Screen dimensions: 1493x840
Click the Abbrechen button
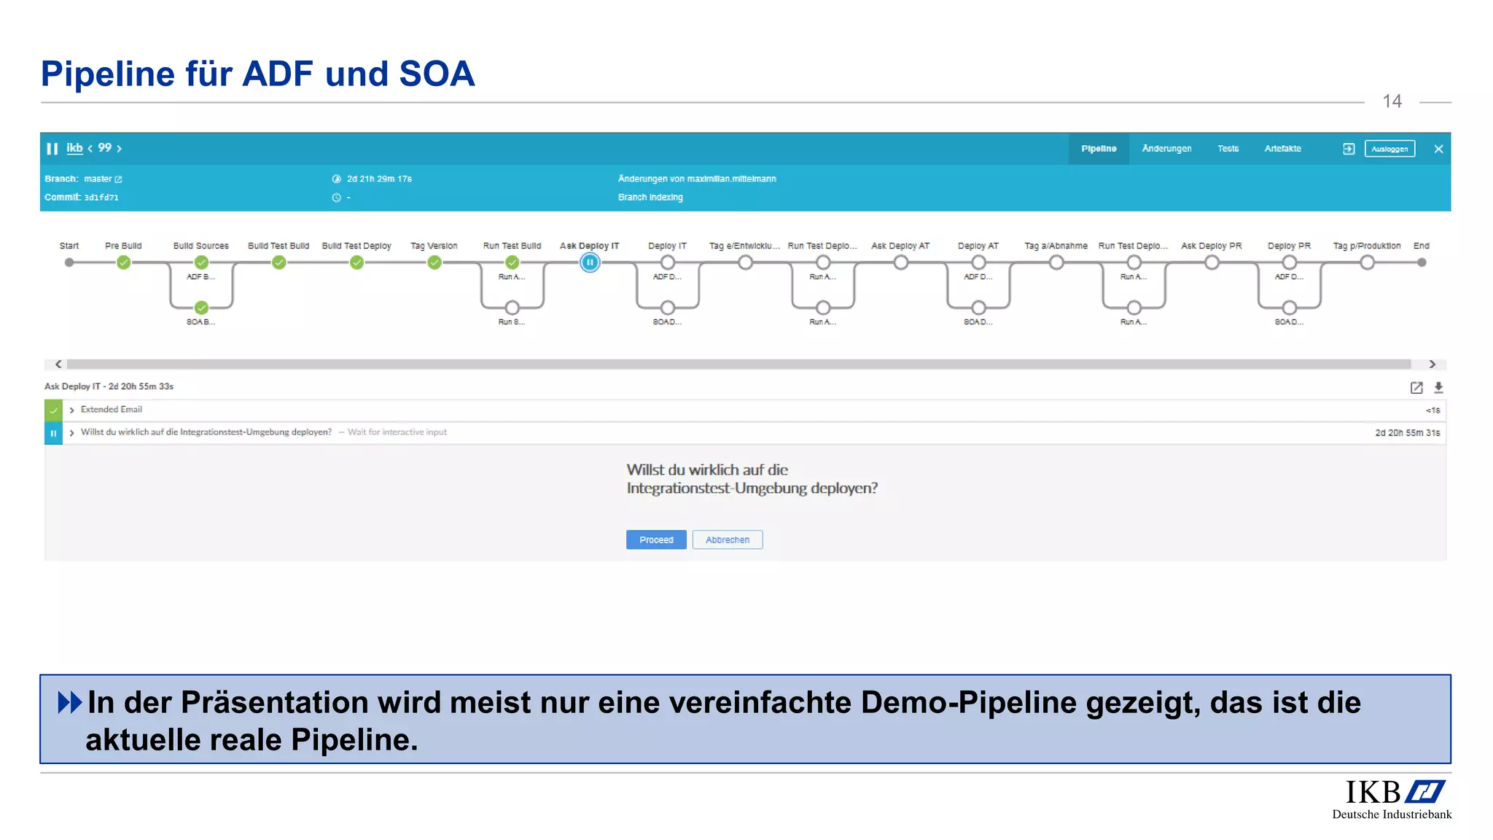728,540
